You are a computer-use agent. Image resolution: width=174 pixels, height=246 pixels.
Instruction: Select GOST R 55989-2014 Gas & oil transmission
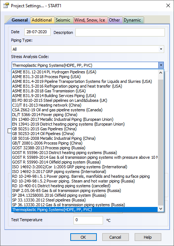[x=84, y=157]
